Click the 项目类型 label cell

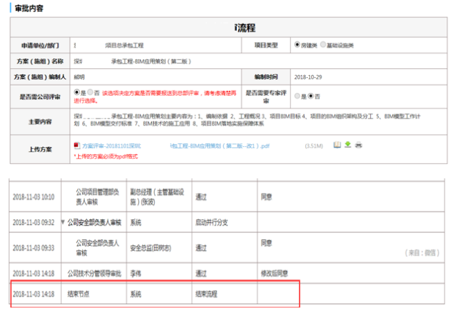(266, 45)
